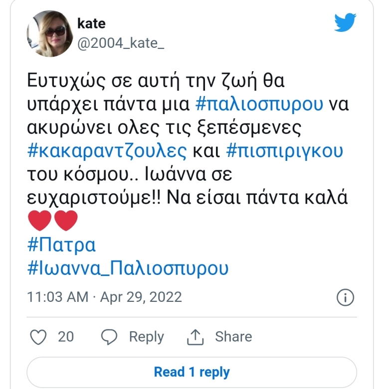Click the share upload arrow icon
383x389 pixels.
196,337
